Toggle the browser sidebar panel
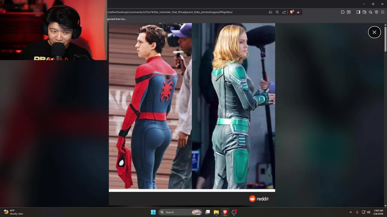The height and width of the screenshot is (217, 387). coord(358,12)
